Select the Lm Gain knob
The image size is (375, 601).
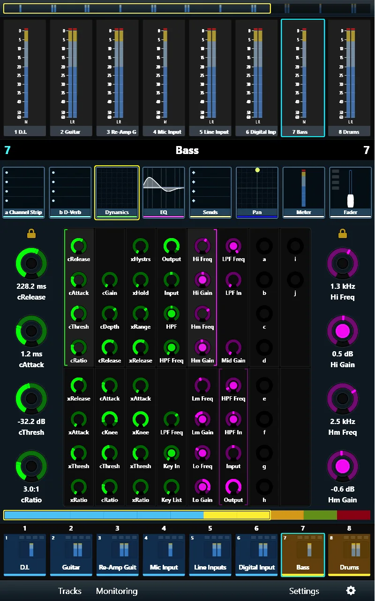202,419
